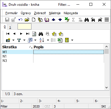Click the first binoculars search icon in main toolbar
Image resolution: width=111 pixels, height=109 pixels.
click(x=86, y=20)
